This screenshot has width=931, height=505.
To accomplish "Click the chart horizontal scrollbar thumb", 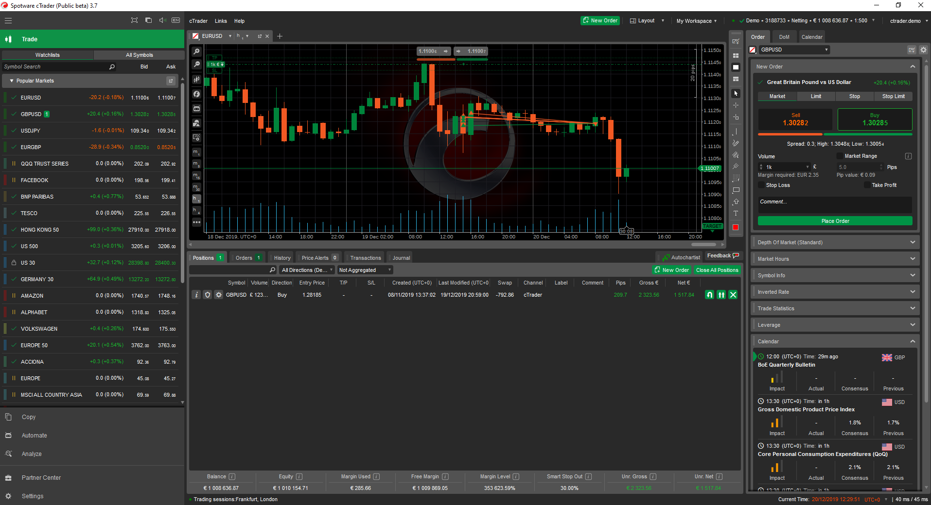I will 704,244.
